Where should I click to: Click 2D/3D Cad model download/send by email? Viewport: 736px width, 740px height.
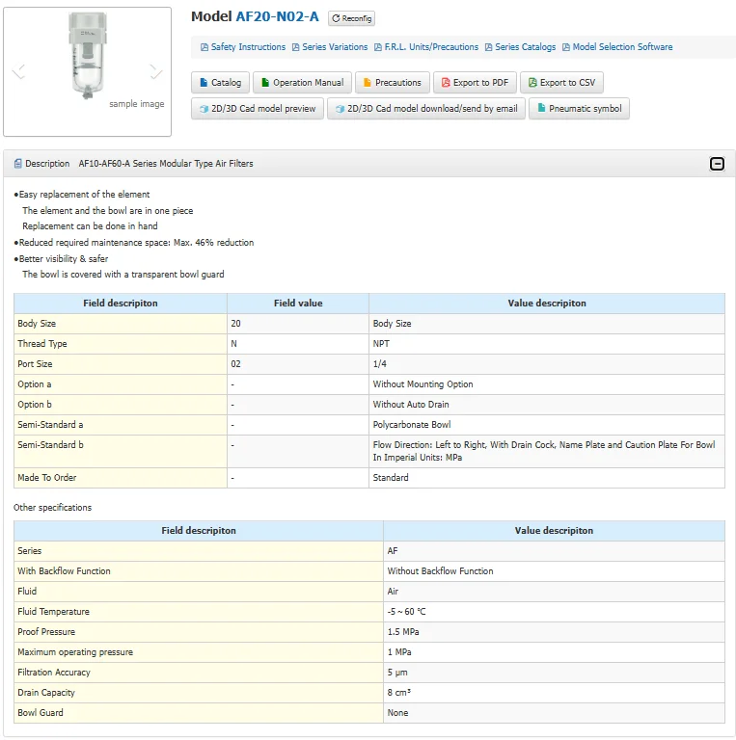(426, 109)
